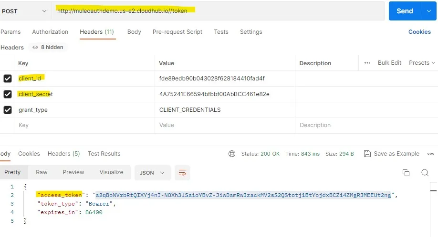
Task: Uncheck the client_secret header checkbox
Action: tap(8, 94)
